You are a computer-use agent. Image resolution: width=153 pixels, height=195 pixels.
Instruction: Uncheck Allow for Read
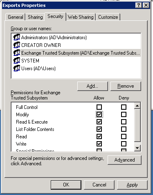99,137
